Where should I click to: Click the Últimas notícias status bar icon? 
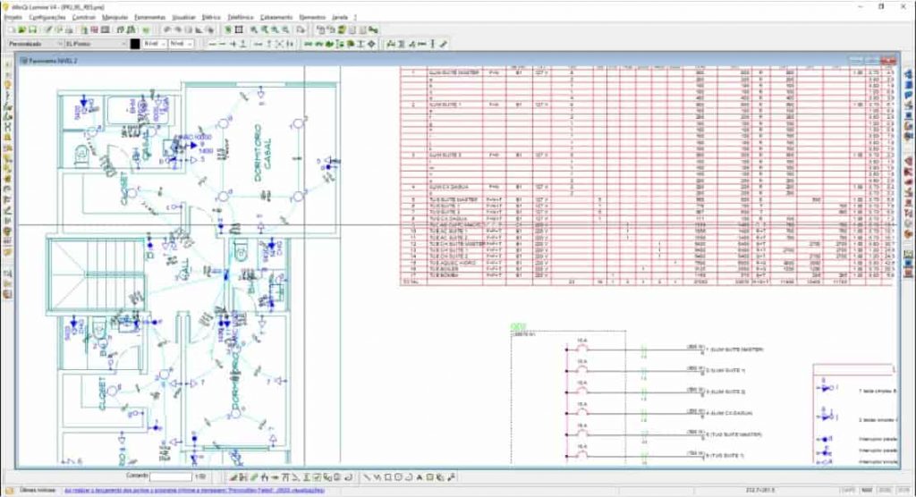pos(9,491)
